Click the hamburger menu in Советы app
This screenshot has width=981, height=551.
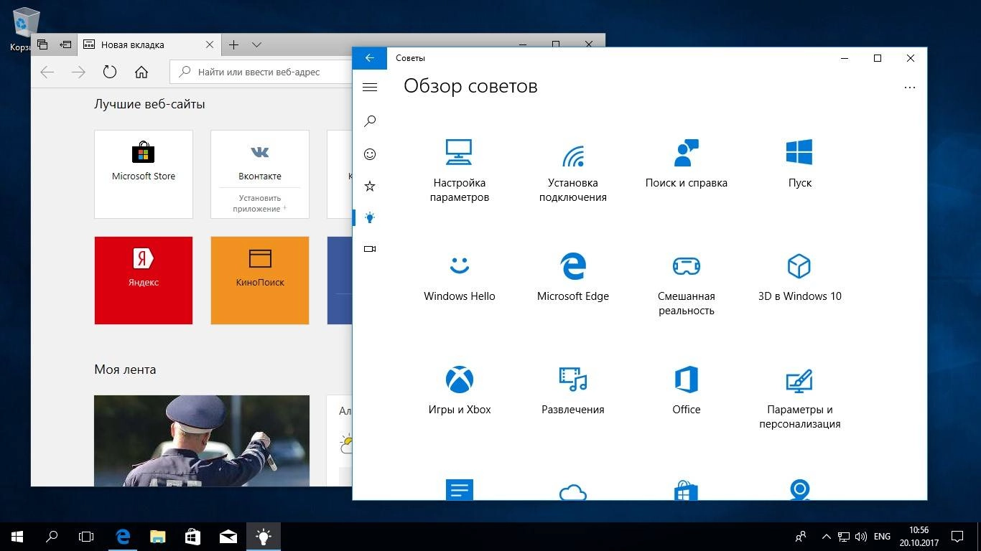click(x=370, y=88)
